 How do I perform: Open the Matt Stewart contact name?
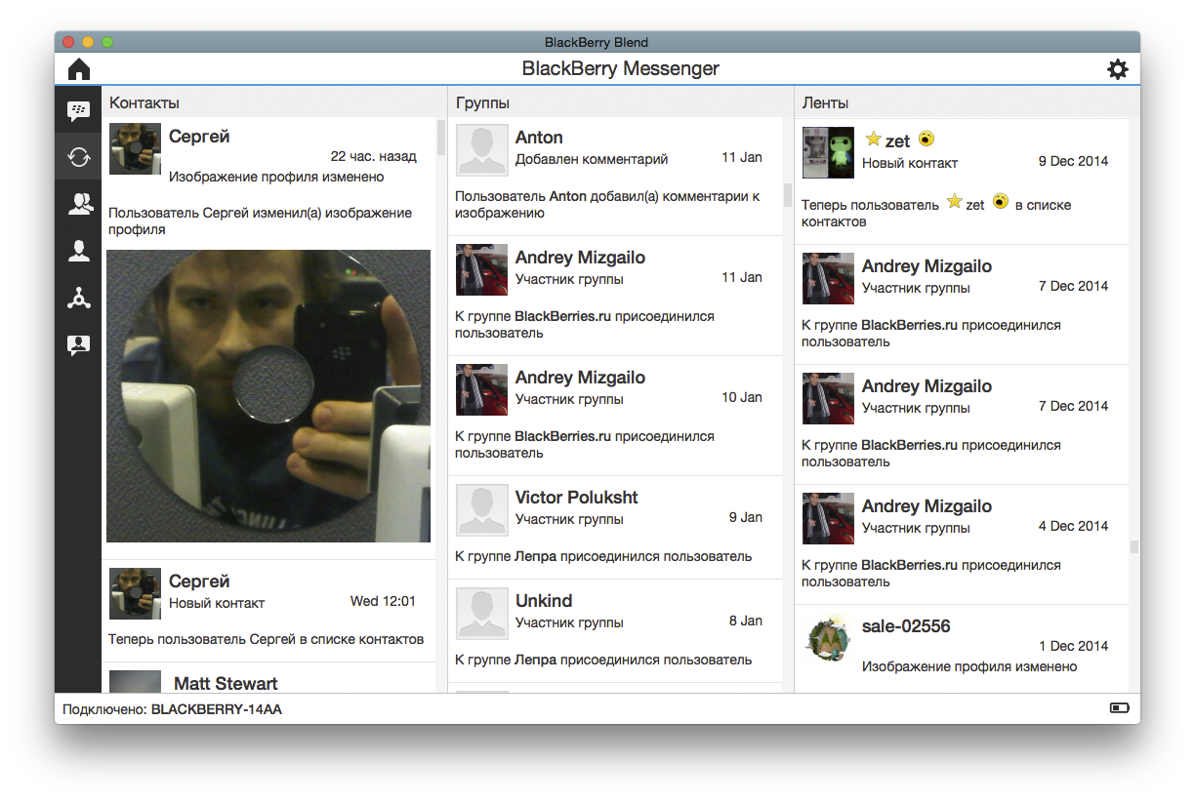tap(226, 684)
